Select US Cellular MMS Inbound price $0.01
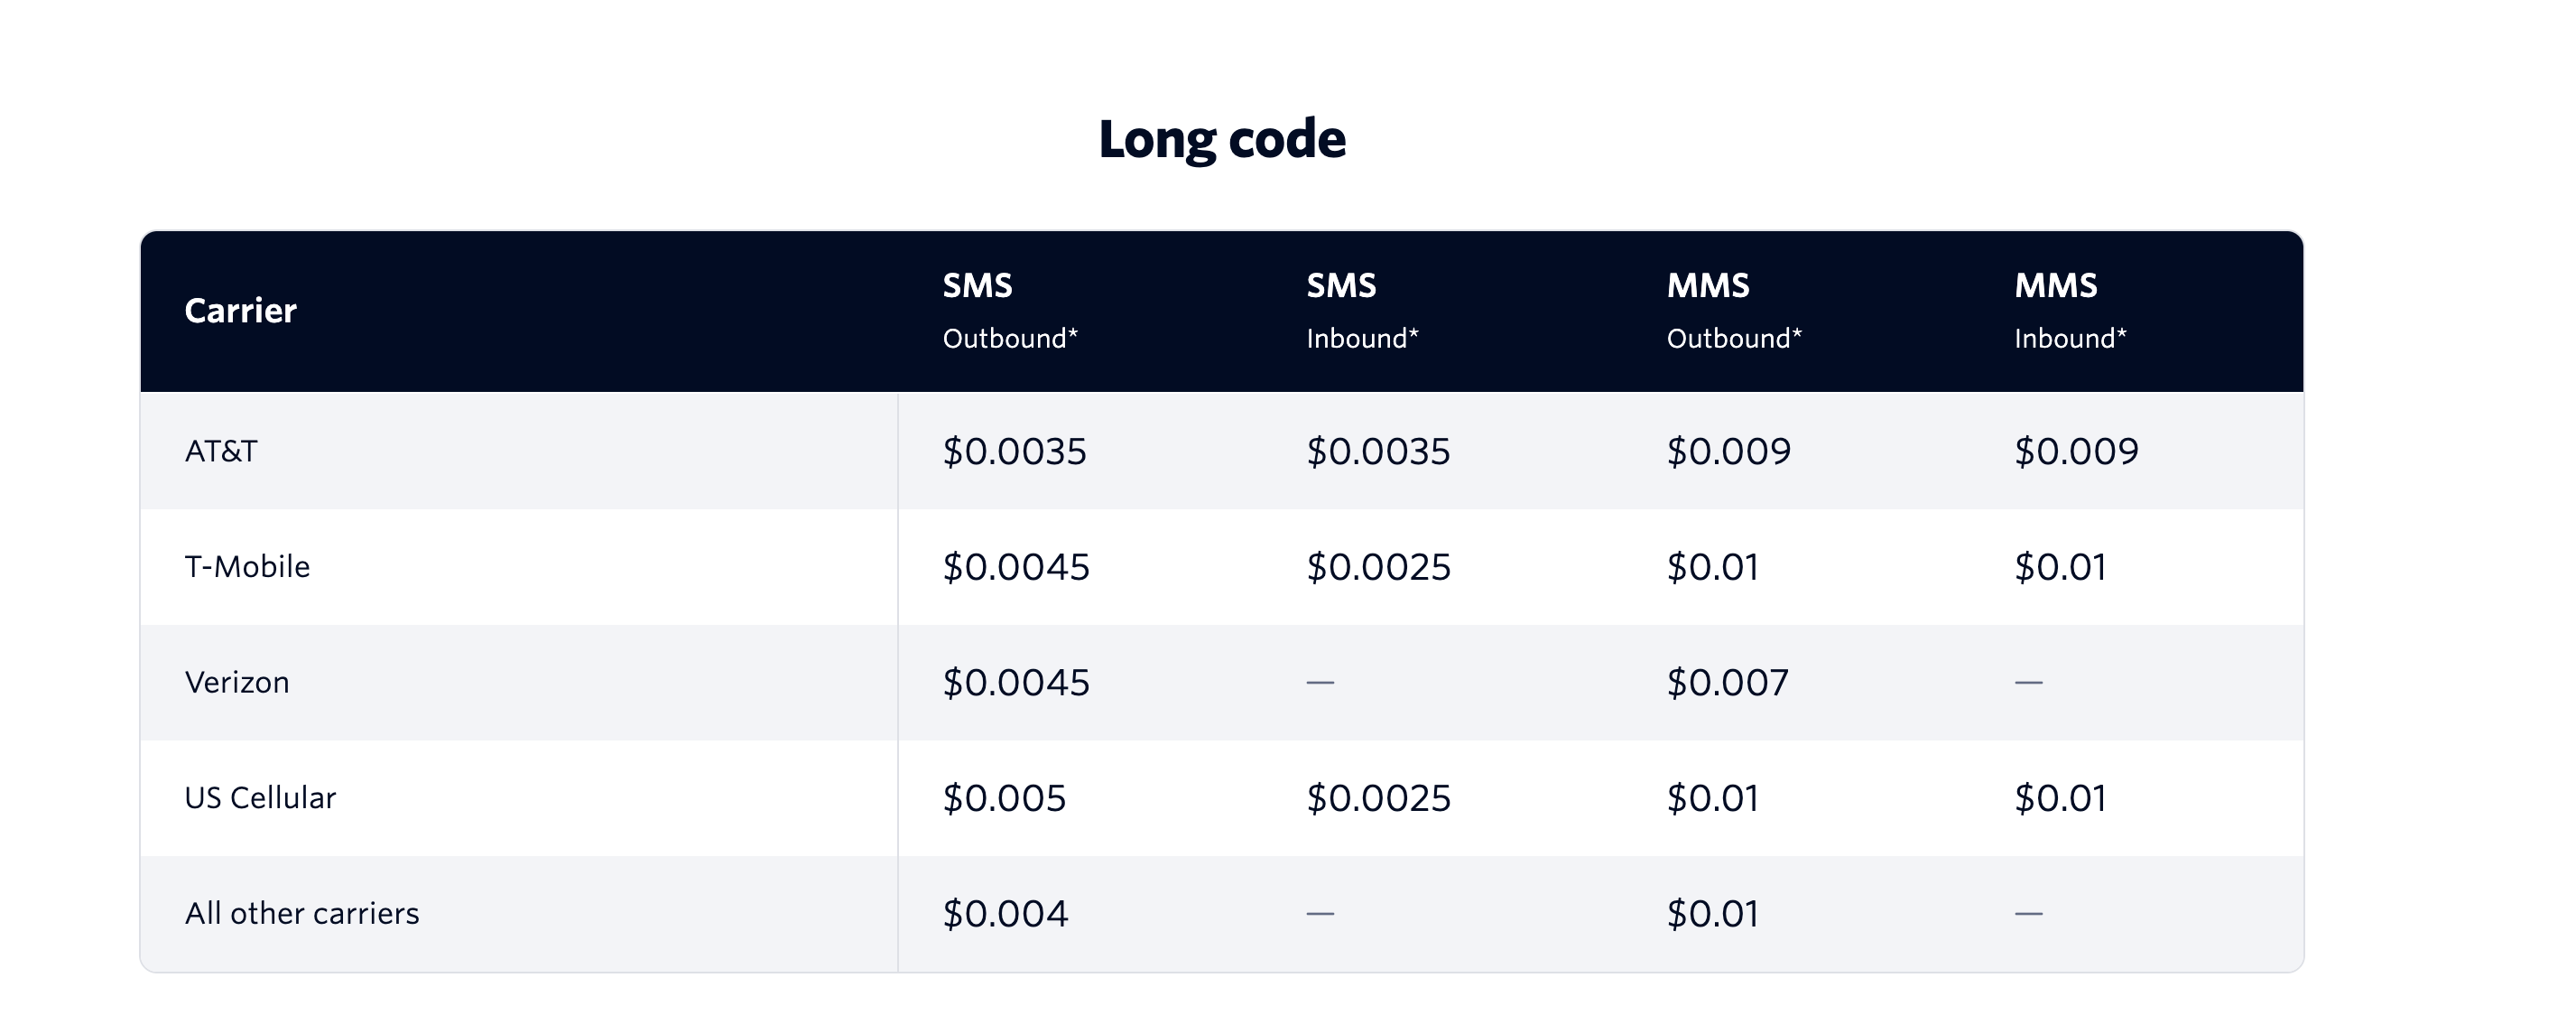The width and height of the screenshot is (2576, 1015). pyautogui.click(x=2060, y=798)
